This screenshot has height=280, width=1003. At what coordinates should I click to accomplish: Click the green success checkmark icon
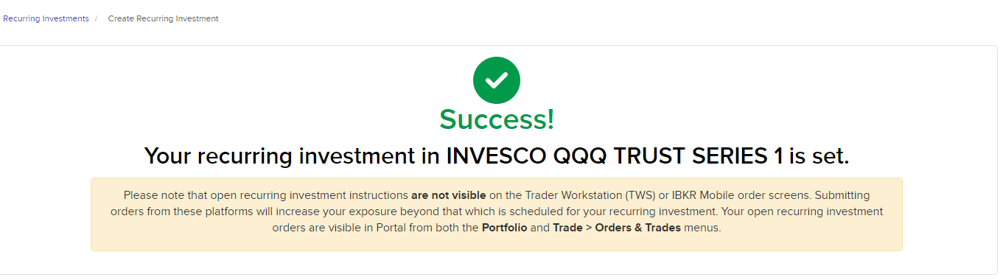coord(497,80)
